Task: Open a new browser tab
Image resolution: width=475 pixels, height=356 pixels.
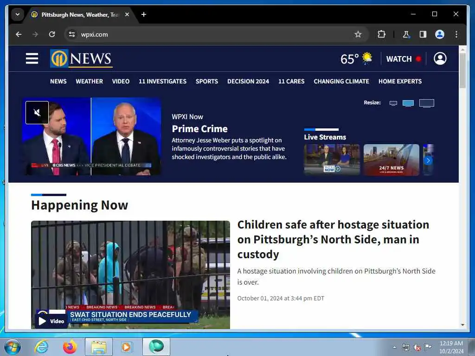Action: [144, 14]
